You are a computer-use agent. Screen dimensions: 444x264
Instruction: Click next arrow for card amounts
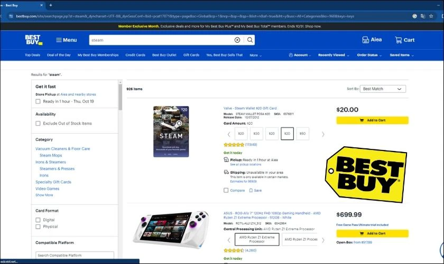point(323,134)
